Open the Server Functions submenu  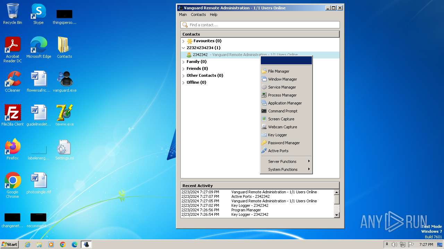point(286,162)
